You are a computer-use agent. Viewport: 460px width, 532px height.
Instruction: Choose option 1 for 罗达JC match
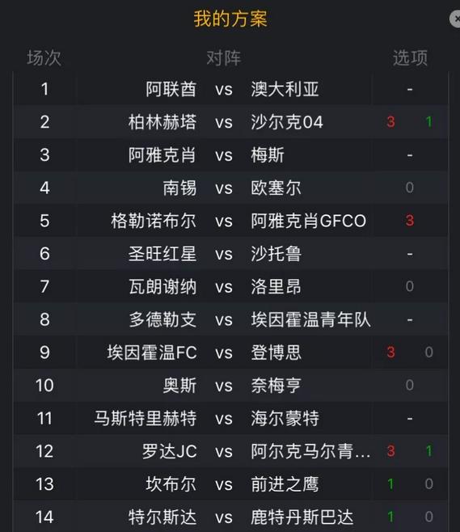[428, 451]
